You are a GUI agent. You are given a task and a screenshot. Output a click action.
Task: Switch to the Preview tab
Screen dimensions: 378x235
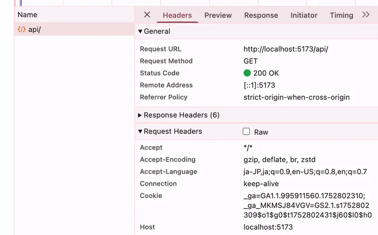pos(218,15)
